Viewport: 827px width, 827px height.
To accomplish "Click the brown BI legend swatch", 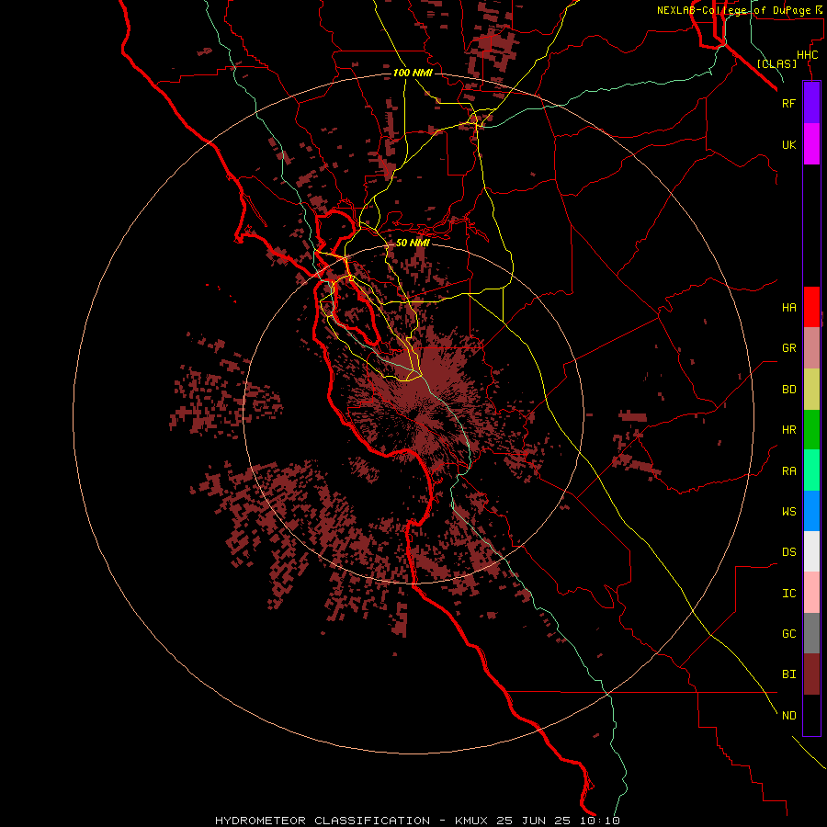I will 811,674.
